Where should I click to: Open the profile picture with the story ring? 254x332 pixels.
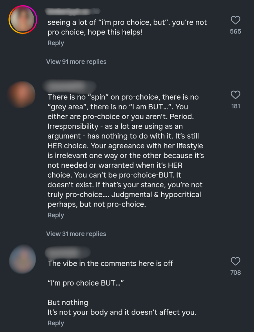click(x=23, y=20)
